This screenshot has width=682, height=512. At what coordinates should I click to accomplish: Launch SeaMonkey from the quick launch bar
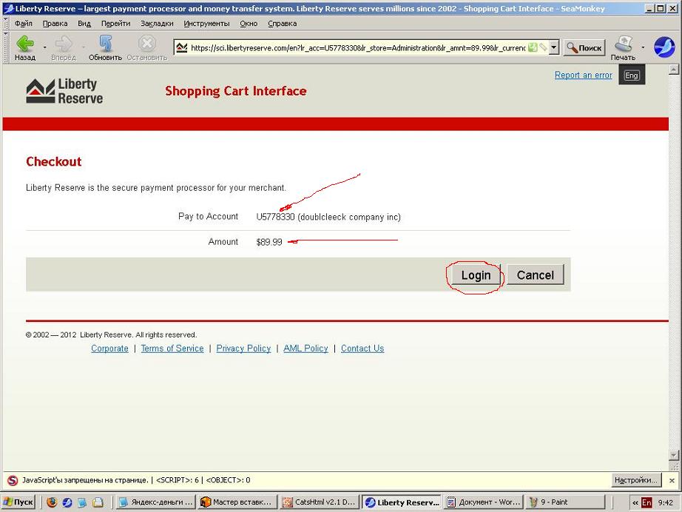[x=67, y=502]
